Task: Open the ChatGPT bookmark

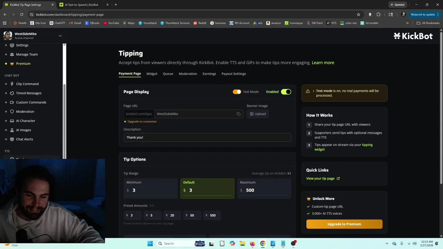Action: [57, 23]
